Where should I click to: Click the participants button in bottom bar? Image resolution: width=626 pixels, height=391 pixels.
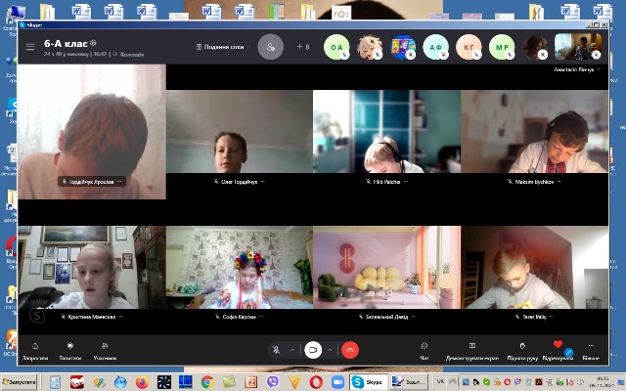pos(104,348)
